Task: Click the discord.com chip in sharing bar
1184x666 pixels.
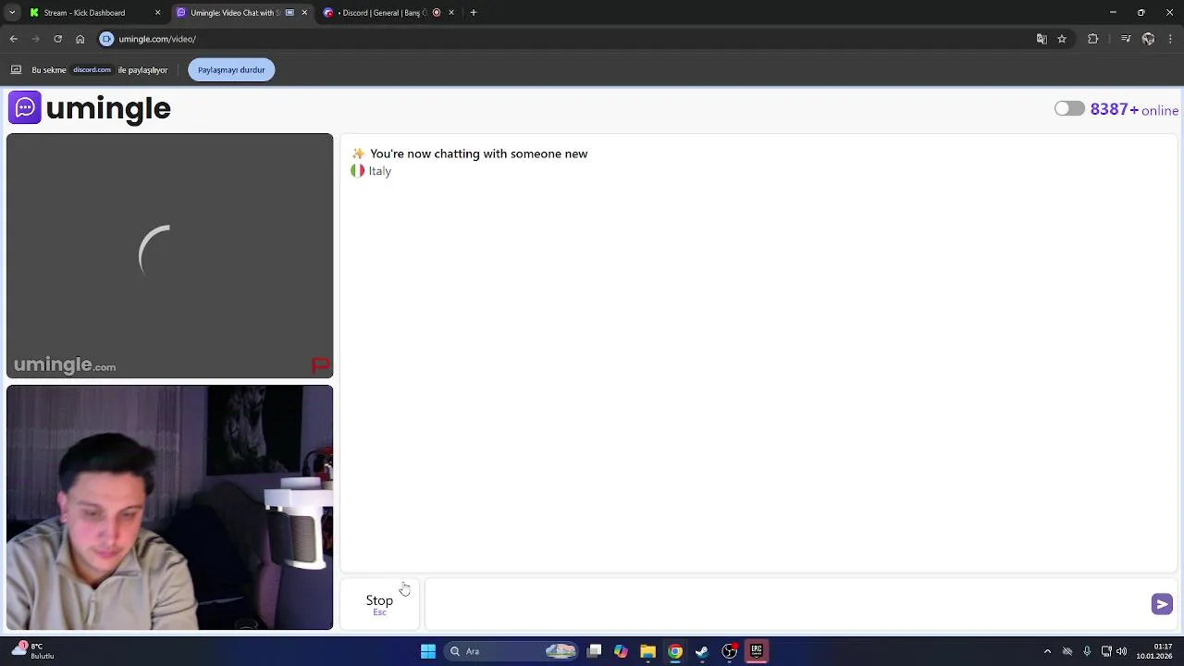Action: pyautogui.click(x=92, y=69)
